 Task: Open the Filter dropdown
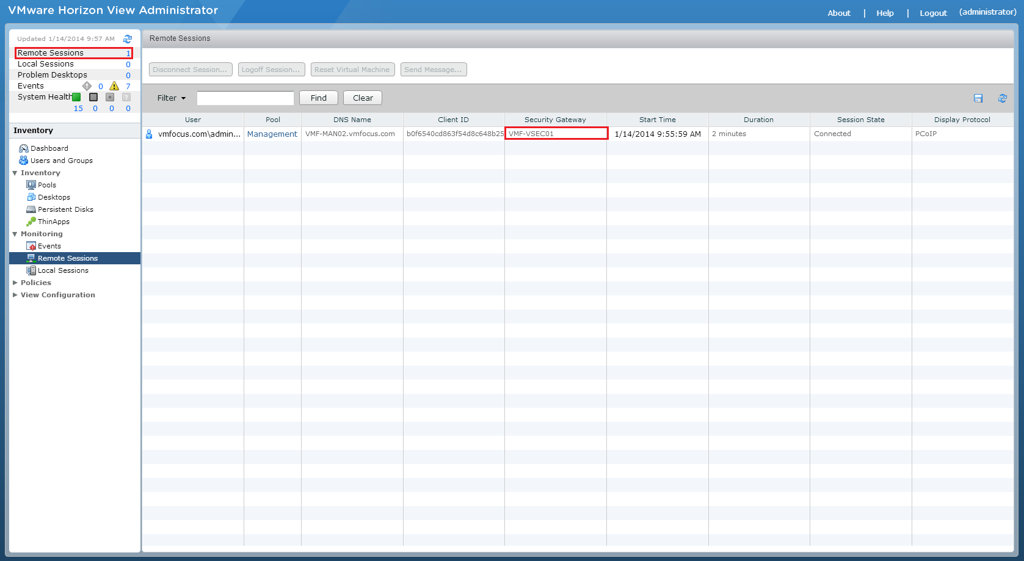click(x=171, y=98)
